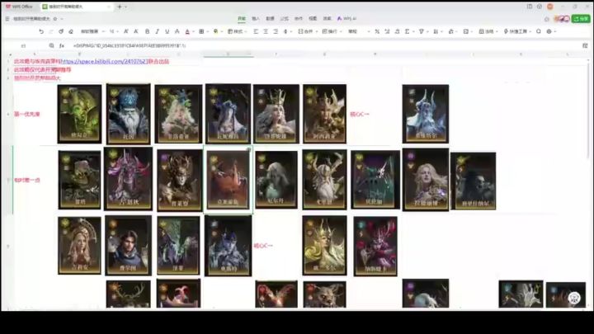594x334 pixels.
Task: Click the green 分享 share button
Action: coord(581,18)
